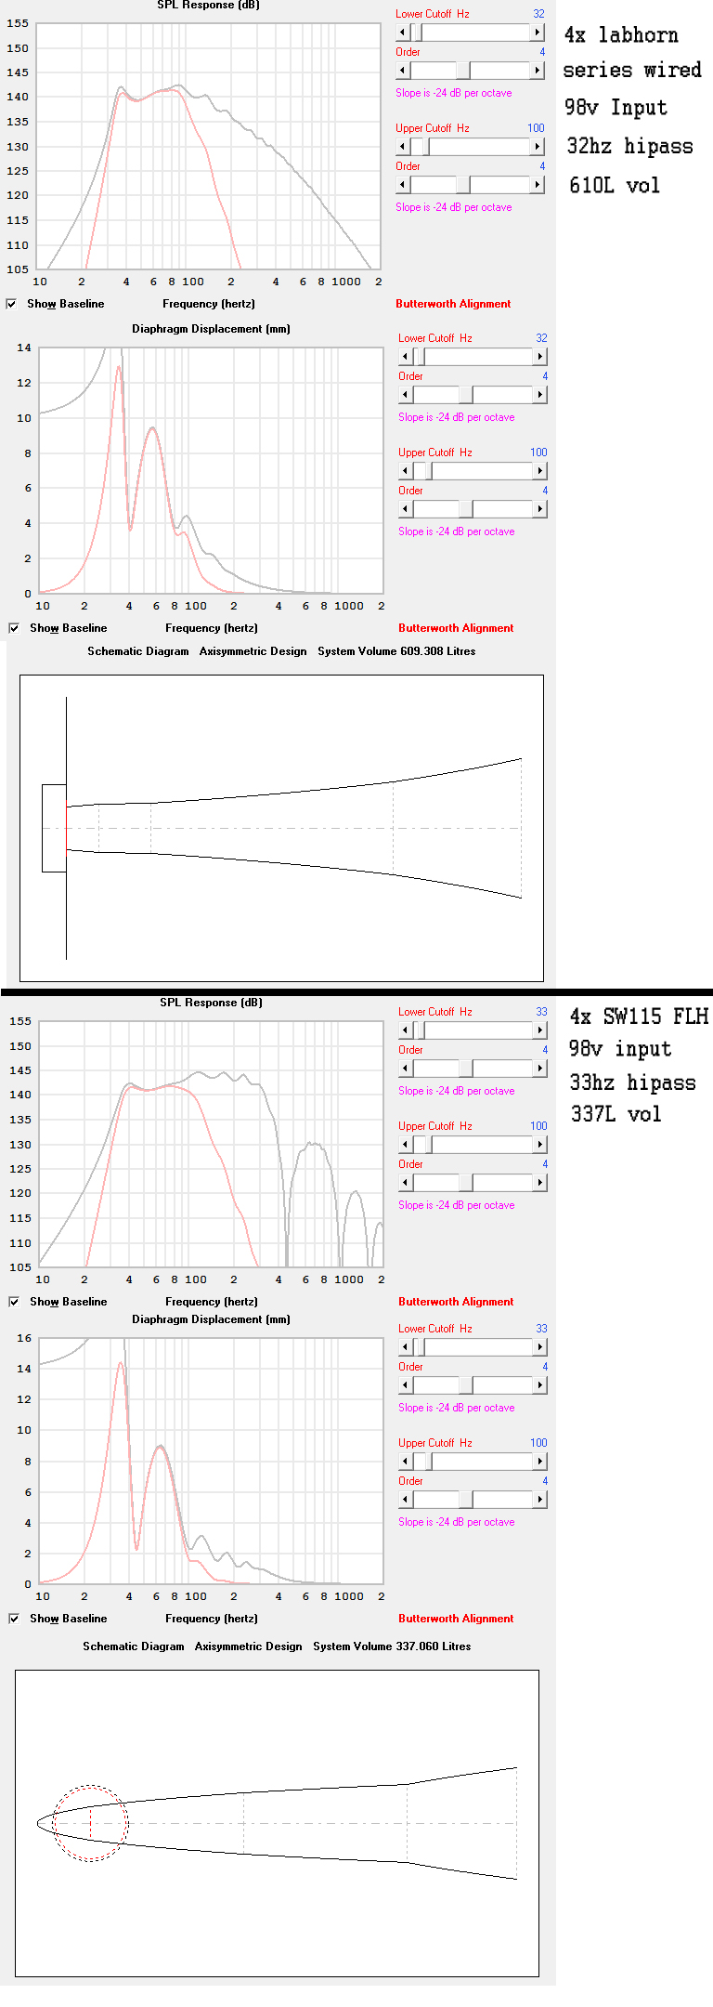Screen dimensions: 713x2007
Task: Click the '4x labhorn' annotation text
Action: (x=621, y=35)
